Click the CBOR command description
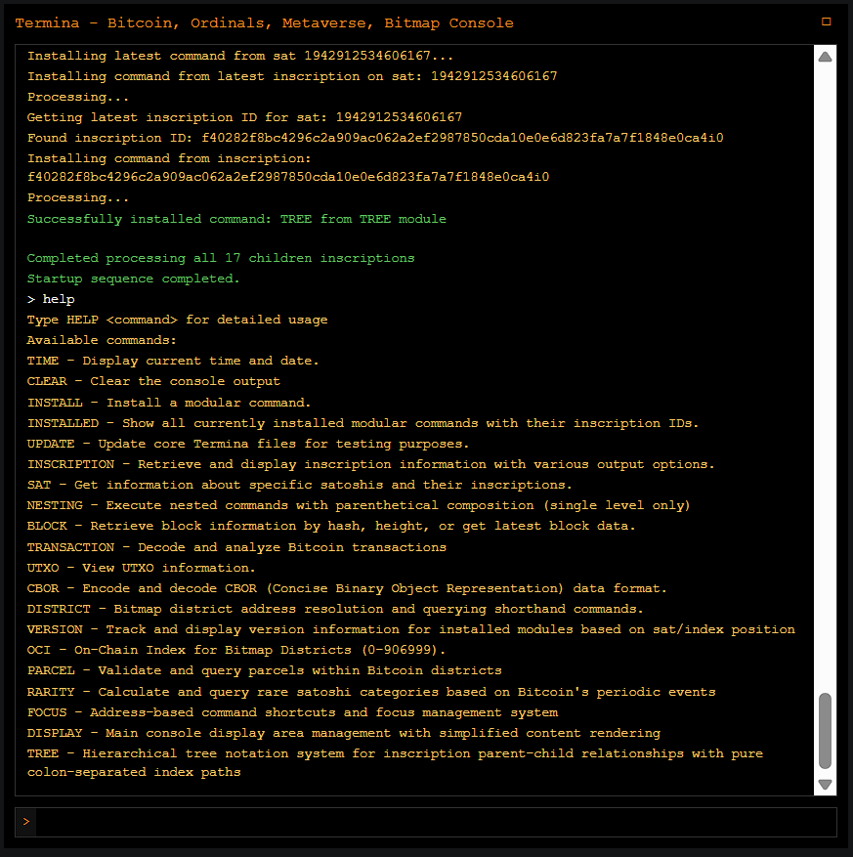853x857 pixels. click(347, 588)
